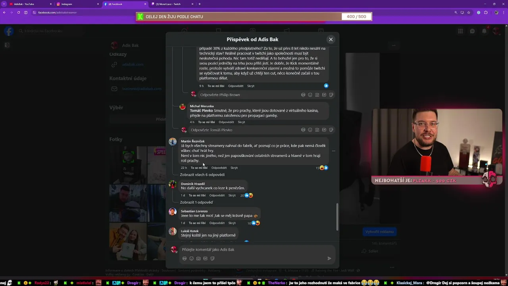The image size is (508, 286).
Task: Attach photo in Philip Brown reply box
Action: point(317,95)
